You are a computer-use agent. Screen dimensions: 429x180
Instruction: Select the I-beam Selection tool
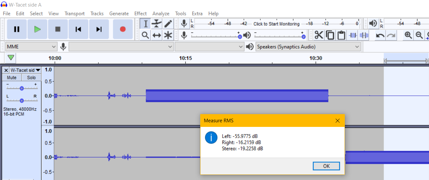pos(146,24)
